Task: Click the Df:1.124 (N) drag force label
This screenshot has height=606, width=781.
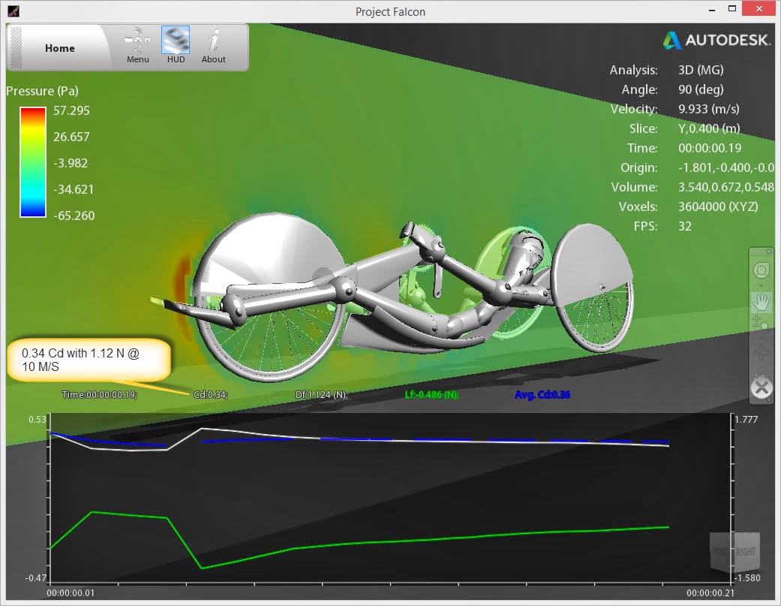Action: pos(321,395)
